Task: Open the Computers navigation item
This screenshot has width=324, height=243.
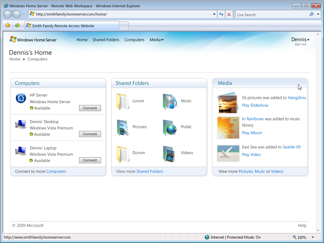Action: point(134,40)
